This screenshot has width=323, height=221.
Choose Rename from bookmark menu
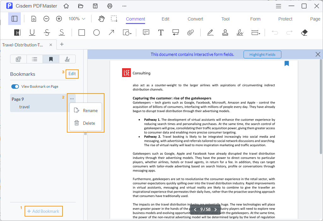point(86,110)
